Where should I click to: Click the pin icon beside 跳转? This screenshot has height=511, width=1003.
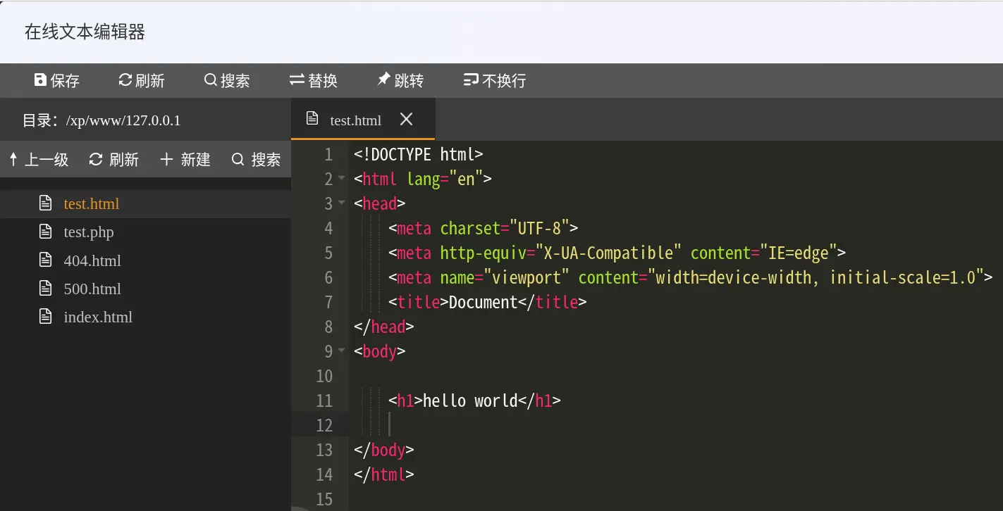click(x=383, y=80)
